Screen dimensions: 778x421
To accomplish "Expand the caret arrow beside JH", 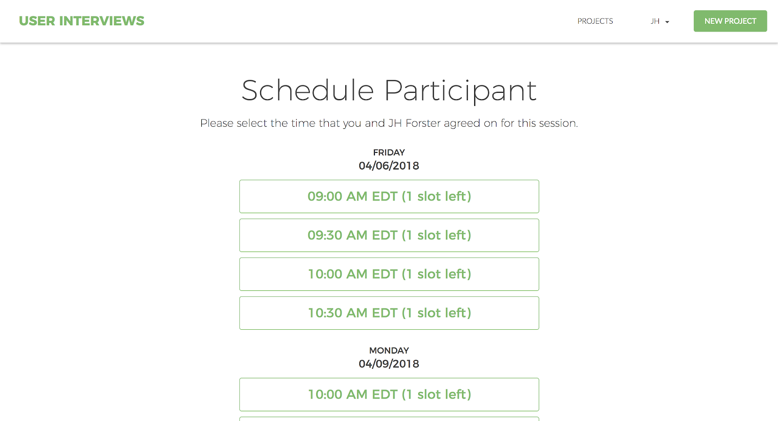I will [667, 22].
